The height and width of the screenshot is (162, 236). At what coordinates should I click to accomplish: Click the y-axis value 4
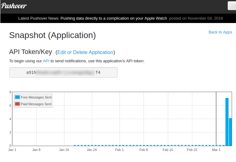(10, 119)
